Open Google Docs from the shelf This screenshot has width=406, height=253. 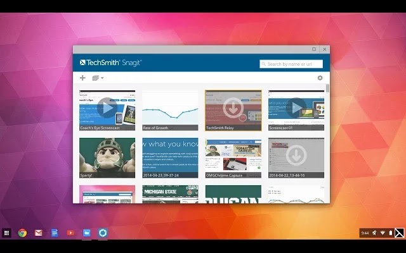point(55,233)
